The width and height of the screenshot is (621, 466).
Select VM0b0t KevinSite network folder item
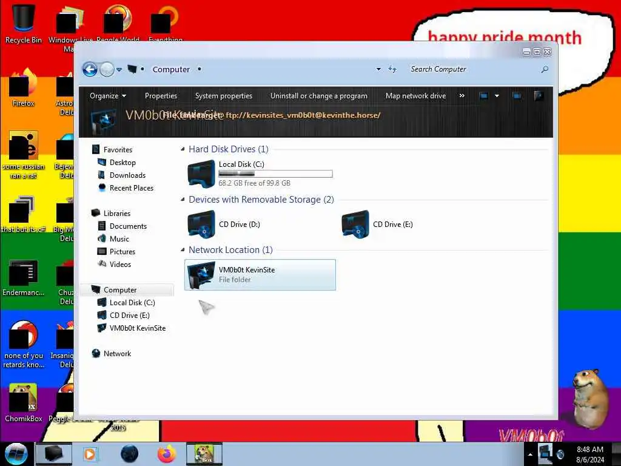pyautogui.click(x=260, y=275)
